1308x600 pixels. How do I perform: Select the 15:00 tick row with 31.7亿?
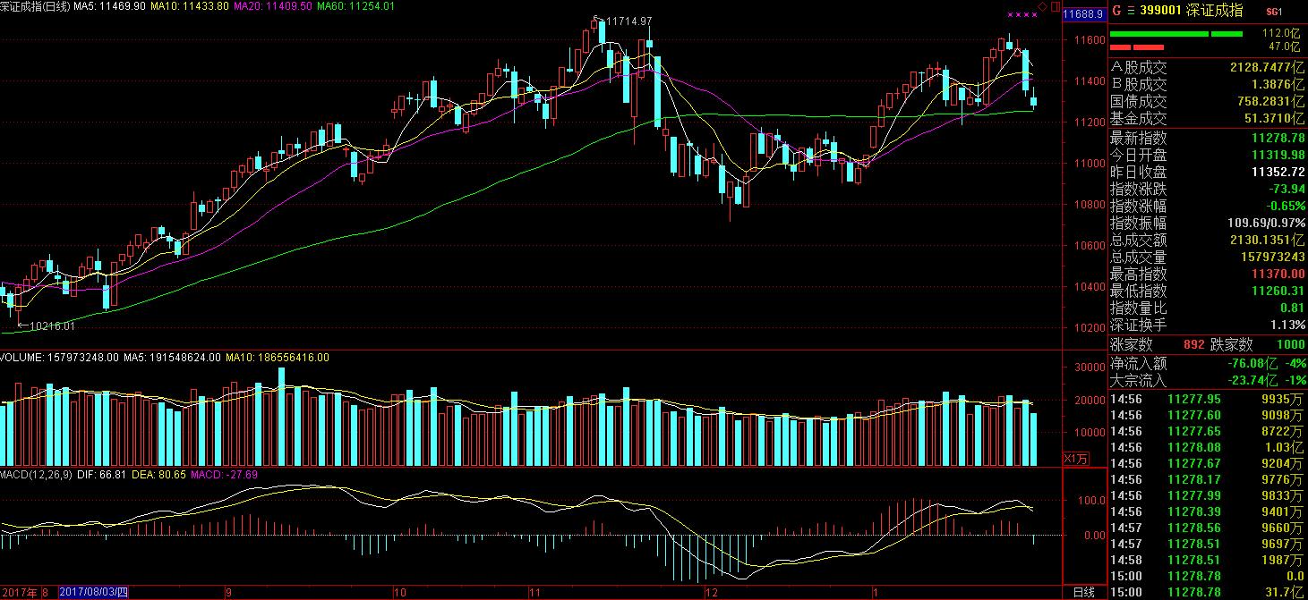(1208, 592)
